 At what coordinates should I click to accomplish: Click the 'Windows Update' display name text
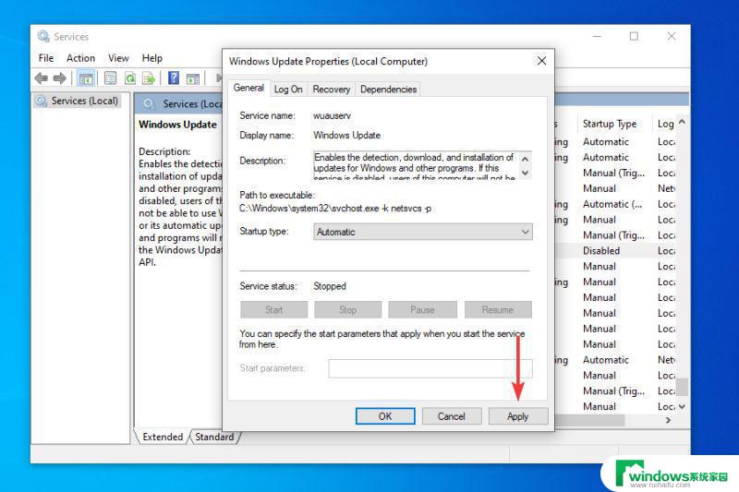pyautogui.click(x=347, y=135)
